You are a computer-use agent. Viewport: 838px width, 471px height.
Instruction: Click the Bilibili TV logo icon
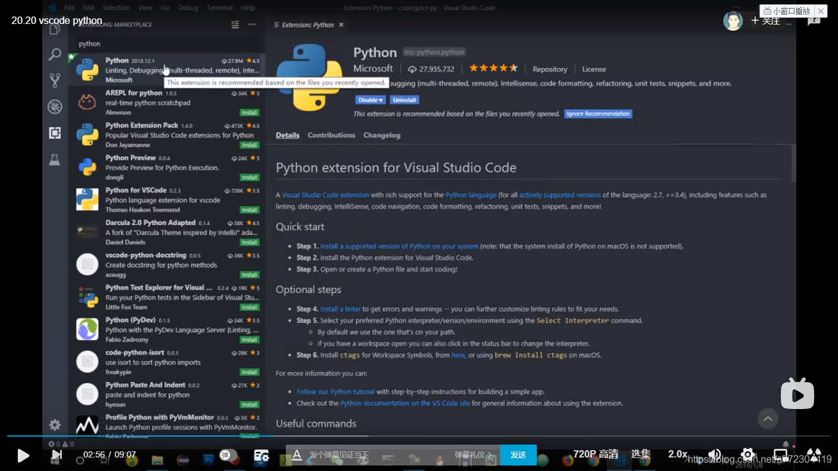click(797, 394)
